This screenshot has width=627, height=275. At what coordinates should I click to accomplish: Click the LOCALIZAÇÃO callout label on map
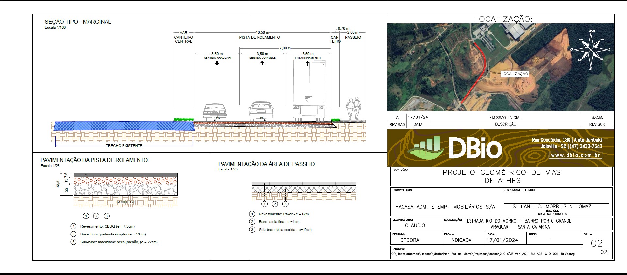click(x=515, y=74)
